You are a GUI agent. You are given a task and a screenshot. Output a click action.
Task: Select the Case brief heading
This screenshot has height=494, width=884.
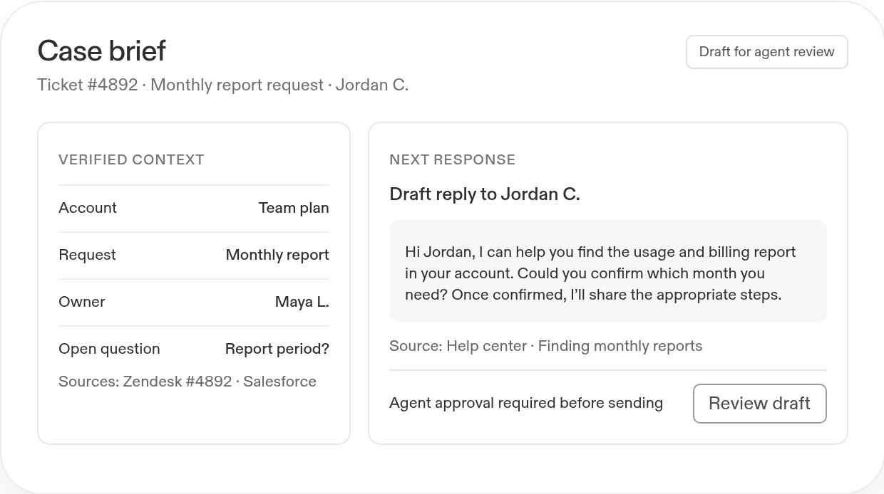[101, 51]
